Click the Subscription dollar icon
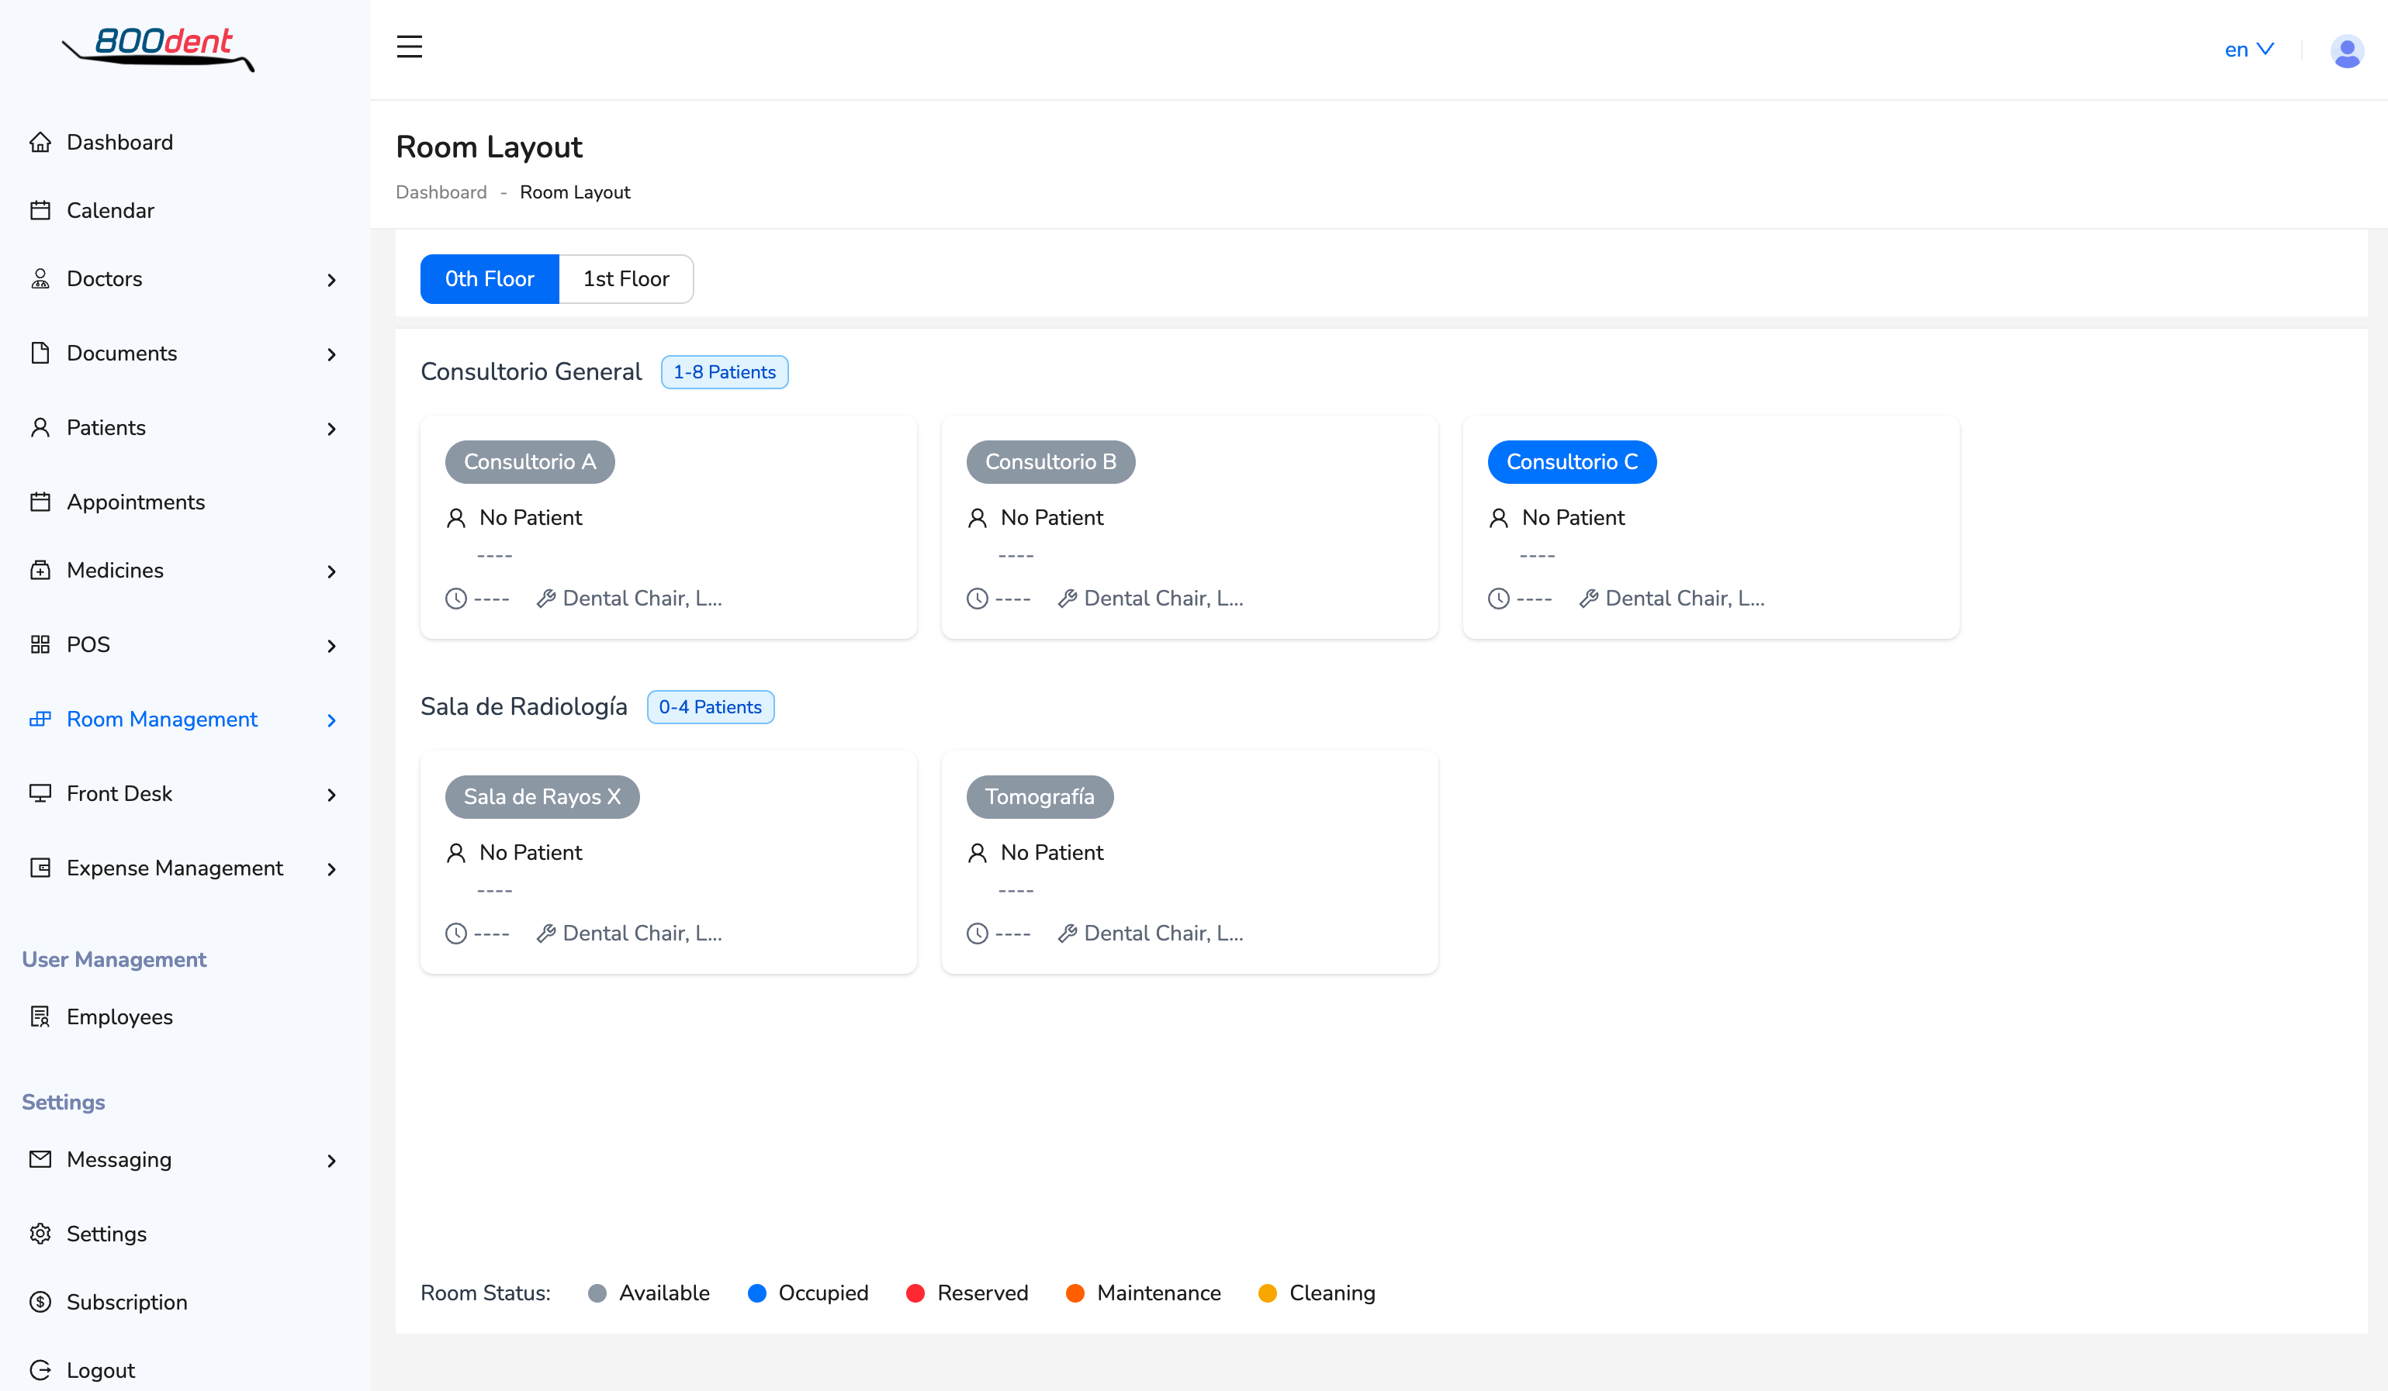The width and height of the screenshot is (2388, 1391). [x=40, y=1302]
